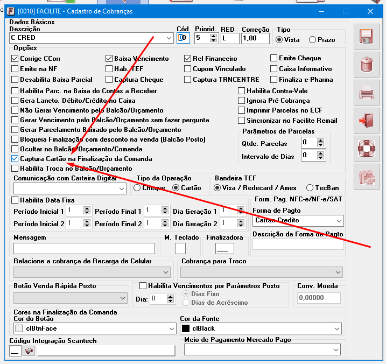386x364 pixels.
Task: Enable Ignora Pré-Cobrança
Action: [x=242, y=101]
